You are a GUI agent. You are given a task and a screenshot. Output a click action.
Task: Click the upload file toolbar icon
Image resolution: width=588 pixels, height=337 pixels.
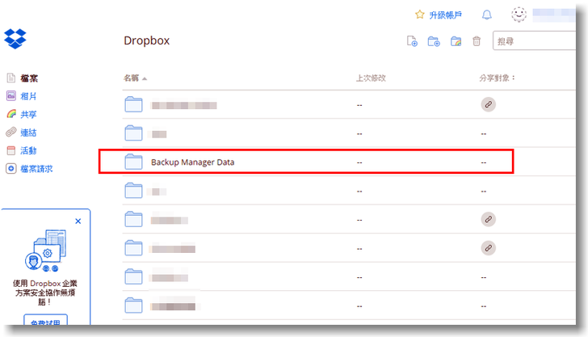pyautogui.click(x=412, y=41)
